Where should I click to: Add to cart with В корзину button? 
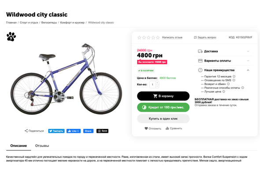(x=163, y=96)
